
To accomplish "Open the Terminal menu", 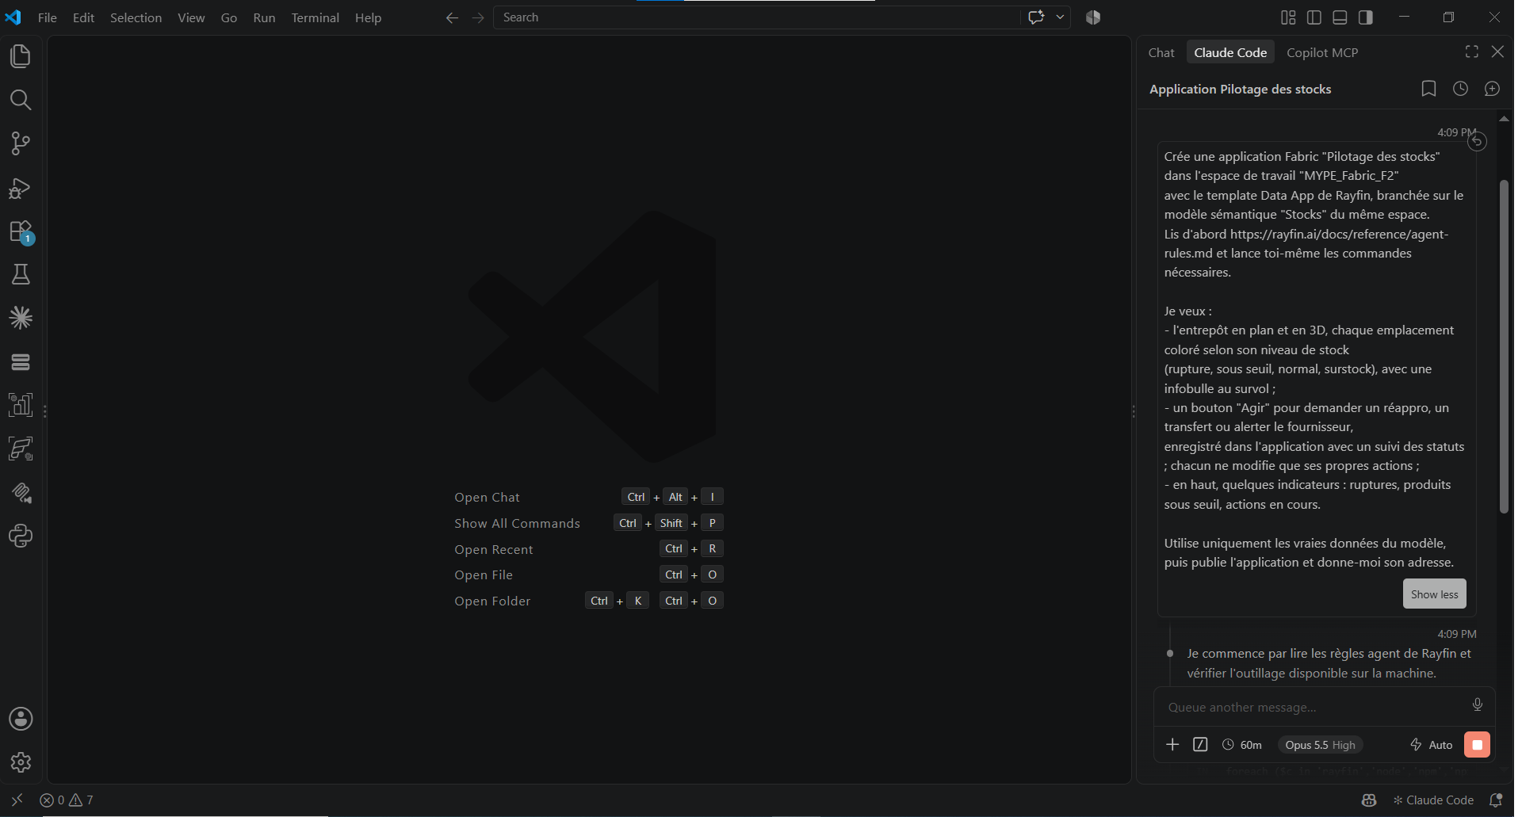I will [315, 17].
